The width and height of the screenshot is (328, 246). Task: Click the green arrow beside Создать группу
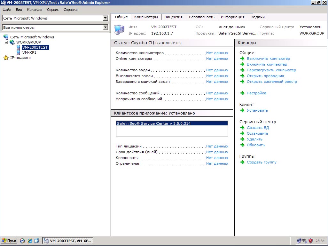[242, 162]
